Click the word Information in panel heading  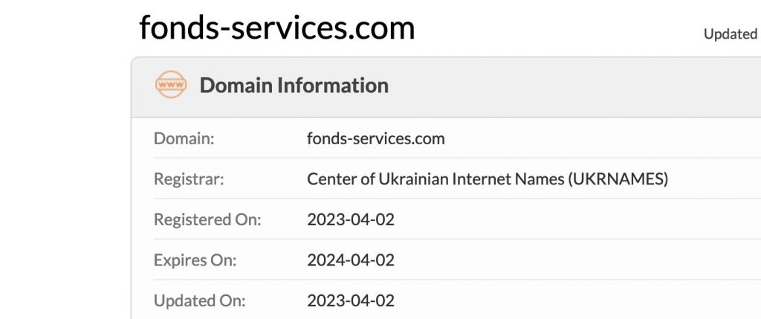pos(332,86)
